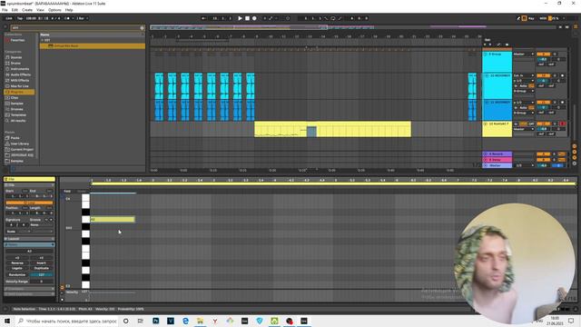Open Packs under Places
Screen dimensions: 581x327
click(15, 138)
